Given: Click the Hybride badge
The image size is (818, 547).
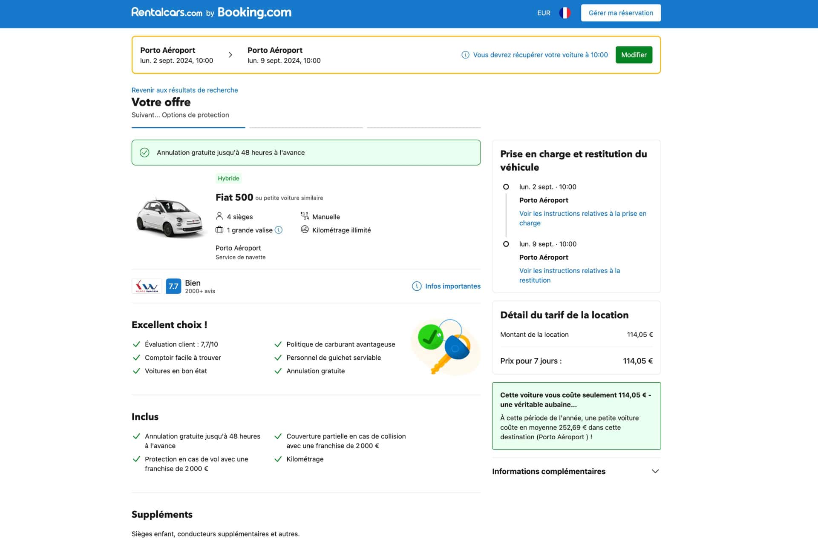Looking at the screenshot, I should click(228, 178).
